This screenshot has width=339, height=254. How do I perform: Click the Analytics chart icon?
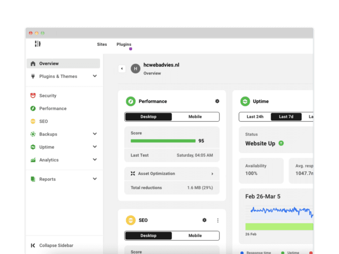pos(33,160)
